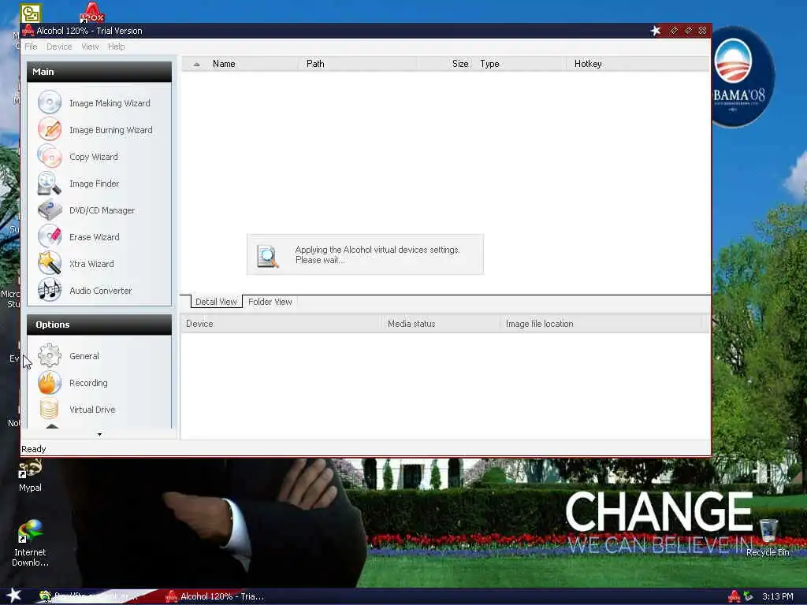Image resolution: width=807 pixels, height=605 pixels.
Task: Open the Recycle Bin on desktop
Action: tap(768, 537)
